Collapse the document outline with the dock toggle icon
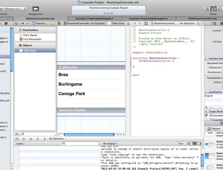The image size is (223, 170). coord(16,134)
